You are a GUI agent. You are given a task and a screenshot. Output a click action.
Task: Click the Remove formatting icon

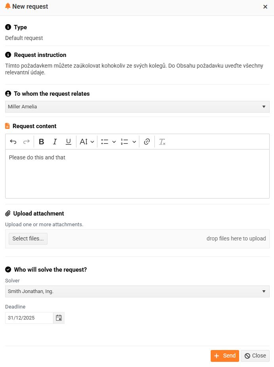click(x=162, y=142)
